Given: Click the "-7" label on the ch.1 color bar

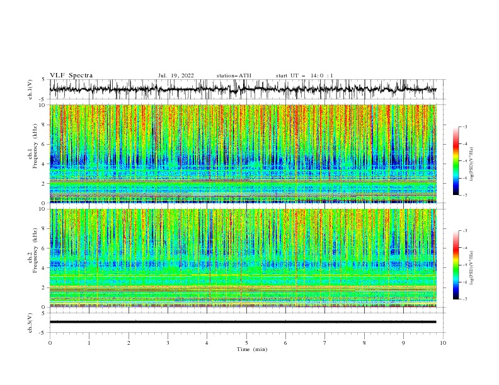Looking at the screenshot, I should (465, 195).
